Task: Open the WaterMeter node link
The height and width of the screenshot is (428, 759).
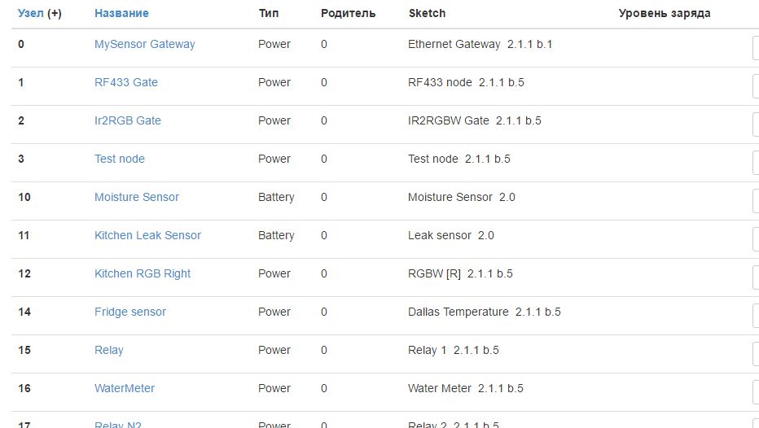Action: (124, 388)
